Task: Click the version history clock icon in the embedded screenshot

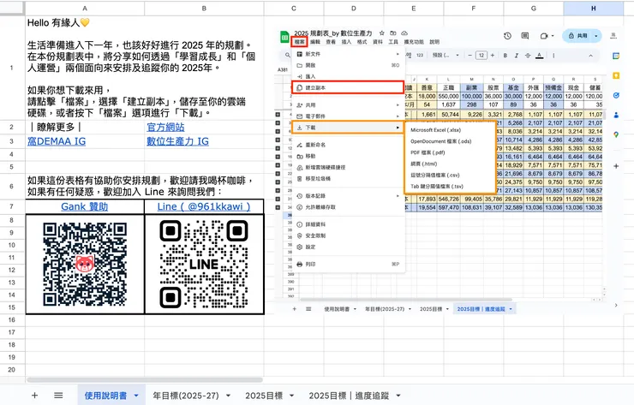Action: (507, 36)
